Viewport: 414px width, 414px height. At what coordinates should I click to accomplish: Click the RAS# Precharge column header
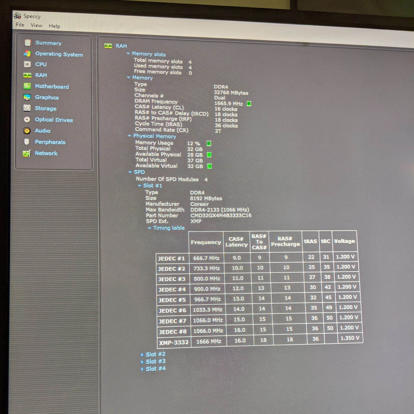285,241
